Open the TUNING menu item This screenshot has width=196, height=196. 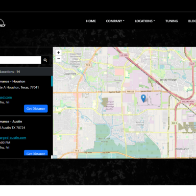(171, 21)
